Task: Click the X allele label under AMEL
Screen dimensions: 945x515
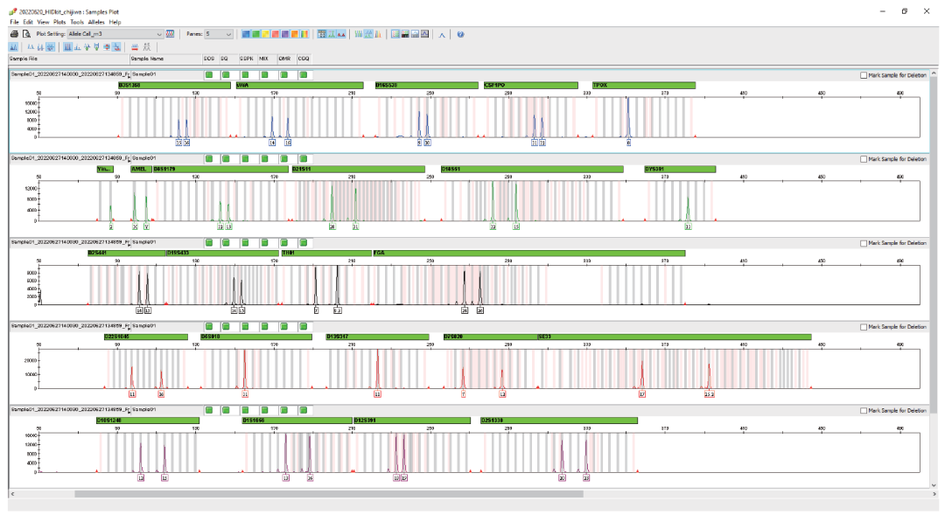Action: pyautogui.click(x=135, y=226)
